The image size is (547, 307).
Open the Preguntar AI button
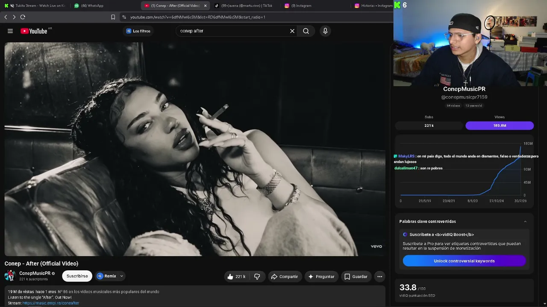coord(321,276)
